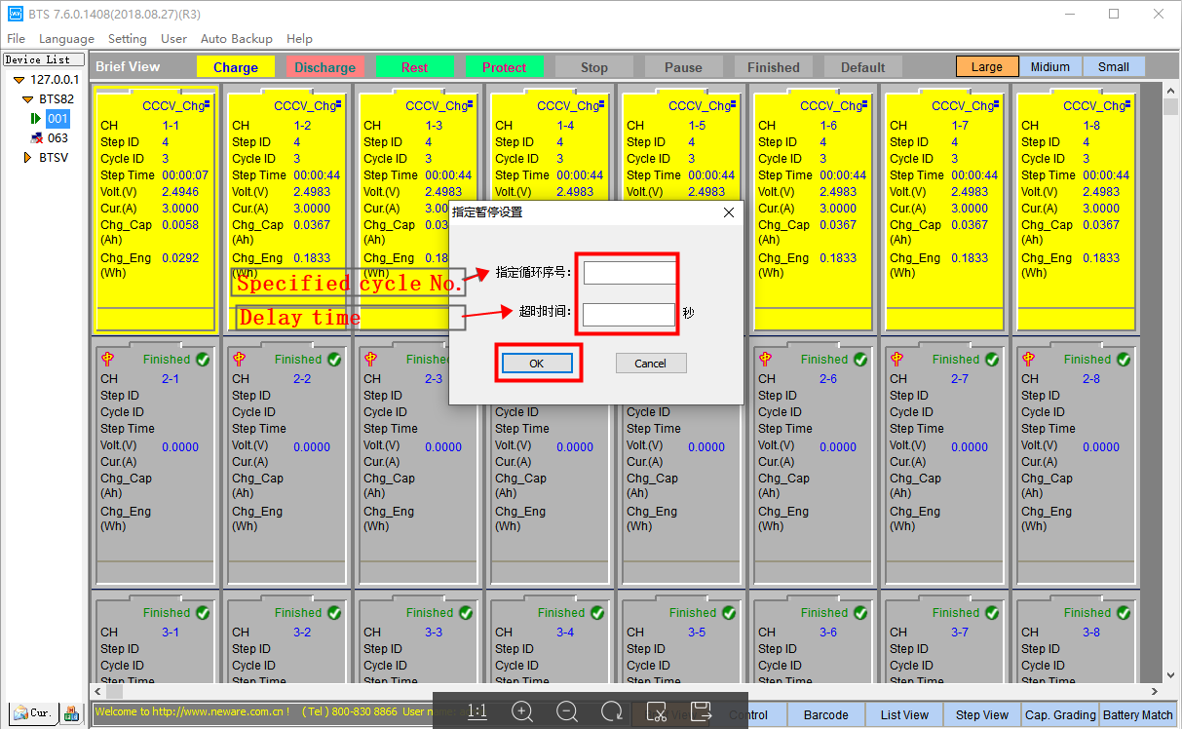The height and width of the screenshot is (729, 1182).
Task: Switch to the Step View tab
Action: [x=982, y=714]
